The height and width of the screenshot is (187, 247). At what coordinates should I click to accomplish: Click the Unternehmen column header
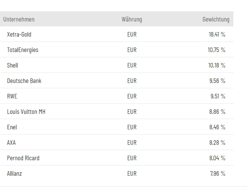(19, 19)
